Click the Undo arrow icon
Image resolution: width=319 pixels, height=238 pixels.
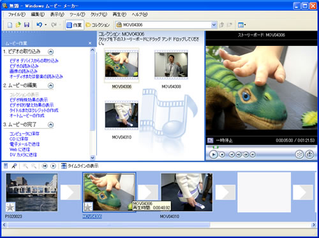coord(39,25)
